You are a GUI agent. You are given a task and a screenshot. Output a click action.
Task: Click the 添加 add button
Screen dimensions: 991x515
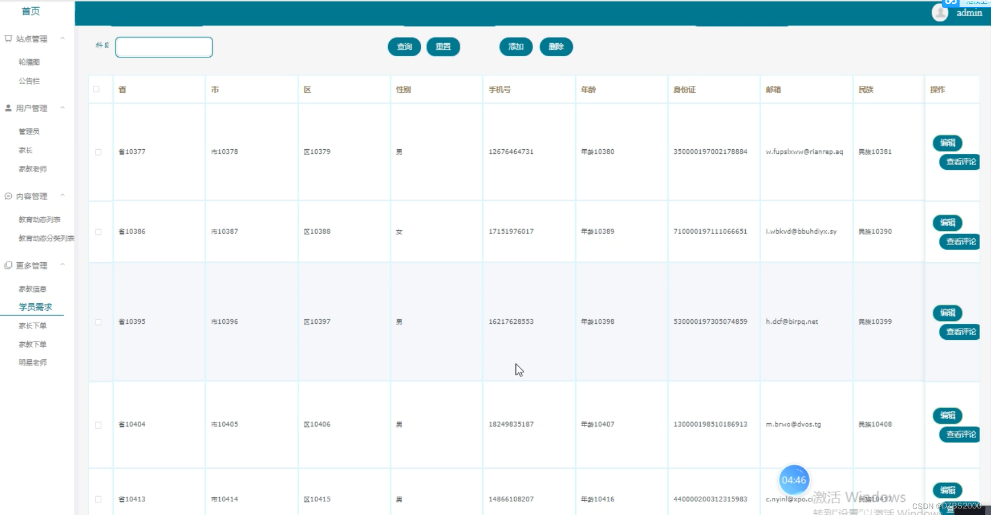point(516,47)
